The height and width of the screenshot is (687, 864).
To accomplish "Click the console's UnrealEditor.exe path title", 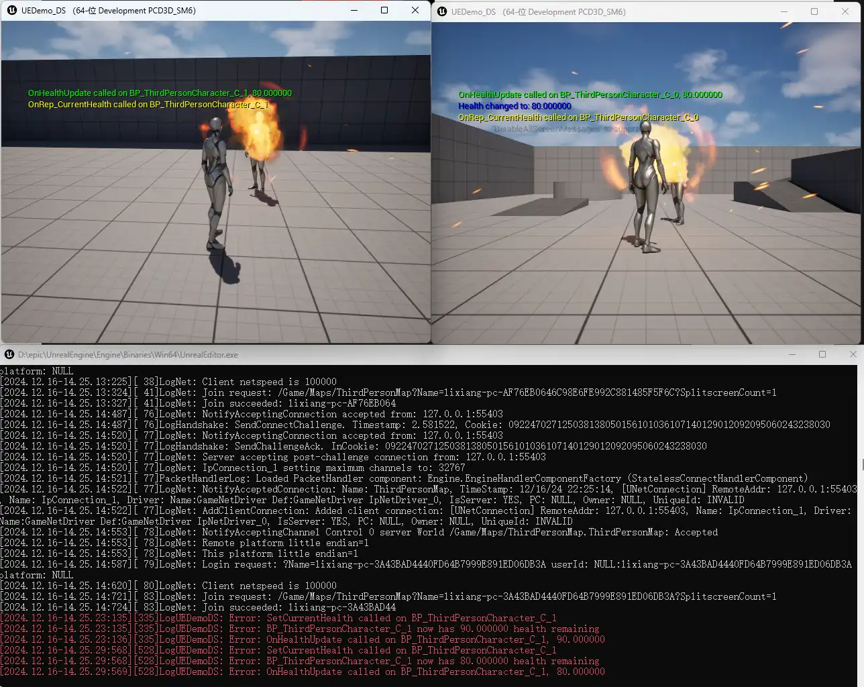I will 128,355.
